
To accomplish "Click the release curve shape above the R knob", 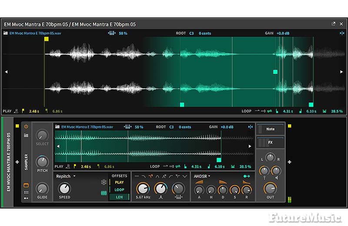I will point(247,182).
